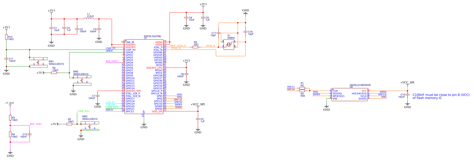Select the MCU_XTAL_P net label
Screen dimensions: 474x160
coord(178,46)
